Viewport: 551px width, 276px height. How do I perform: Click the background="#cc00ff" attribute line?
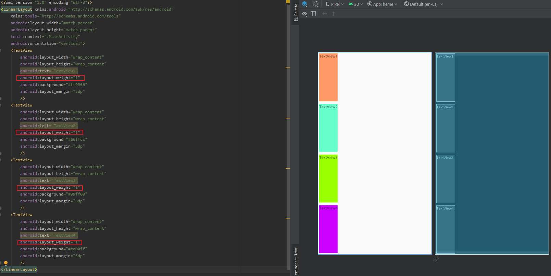[x=54, y=249]
